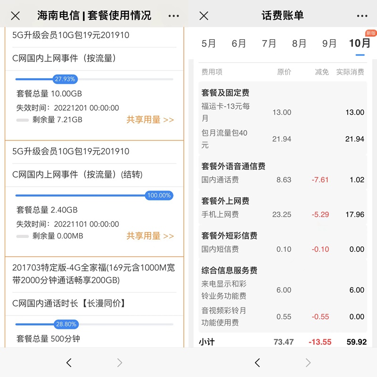
Task: Click the -7.61 discount value
Action: [x=320, y=180]
